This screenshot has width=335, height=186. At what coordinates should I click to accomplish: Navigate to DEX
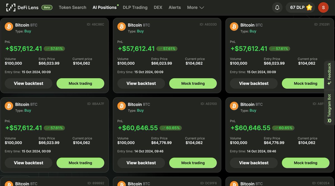click(158, 8)
